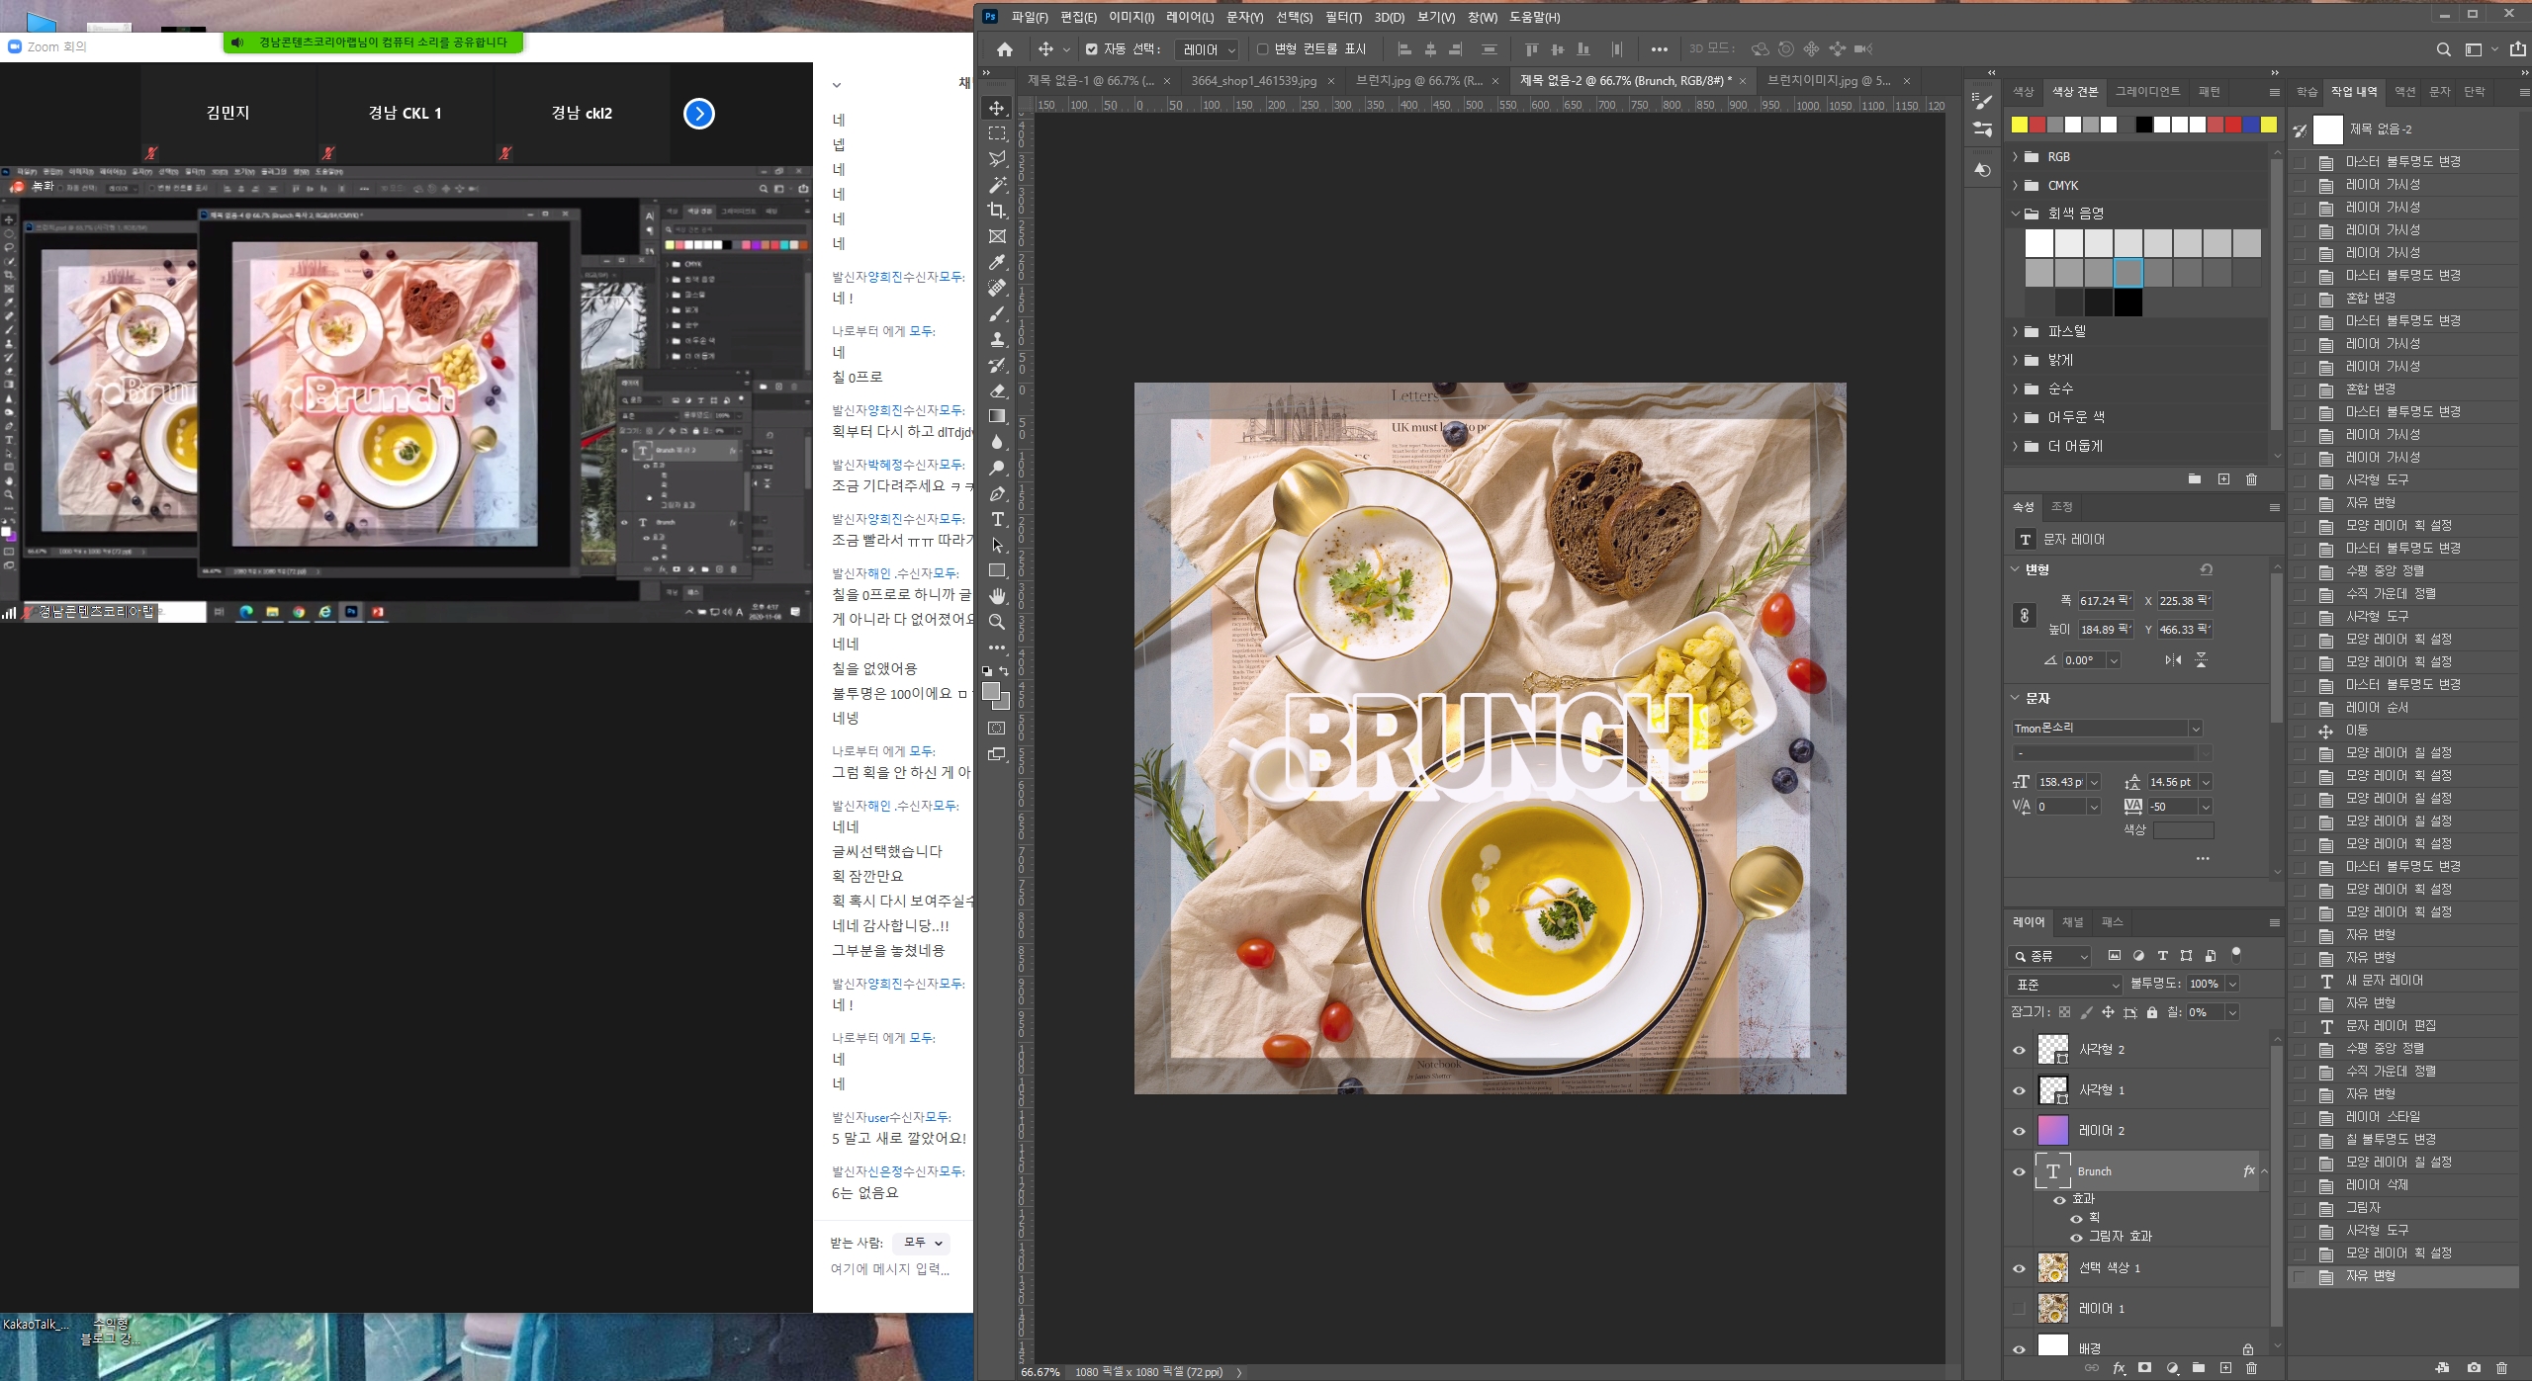This screenshot has width=2532, height=1381.
Task: Select the Rectangular Marquee tool
Action: (997, 133)
